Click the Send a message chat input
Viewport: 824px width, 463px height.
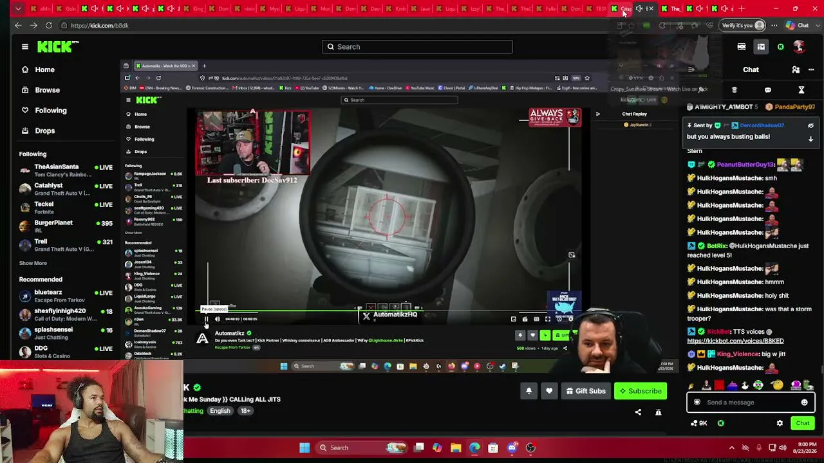point(751,403)
